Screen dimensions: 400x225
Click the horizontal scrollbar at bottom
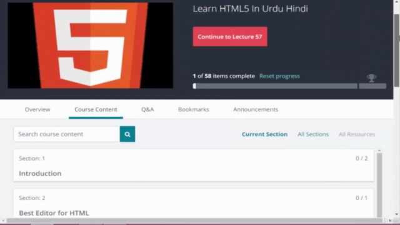point(194,221)
